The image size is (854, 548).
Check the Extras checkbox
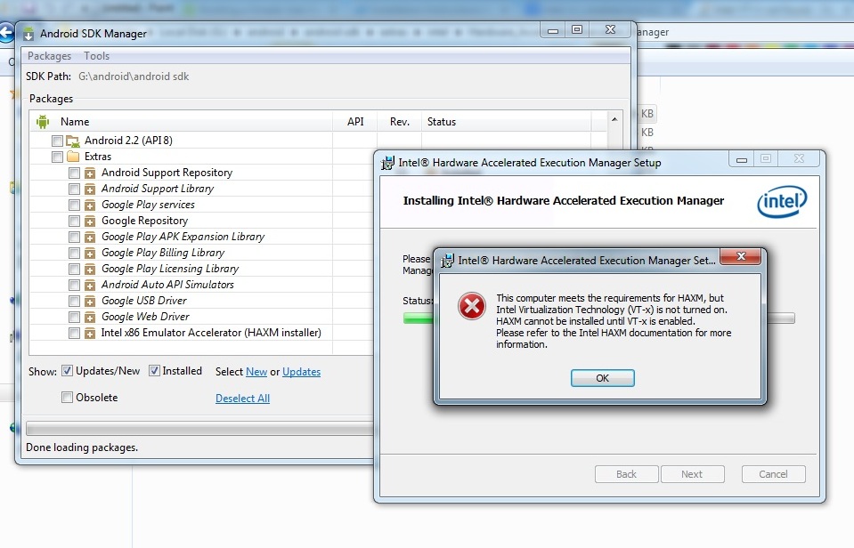(57, 157)
